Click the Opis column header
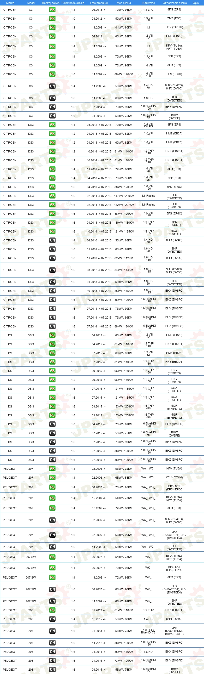The height and width of the screenshot is (674, 204). (196, 3)
